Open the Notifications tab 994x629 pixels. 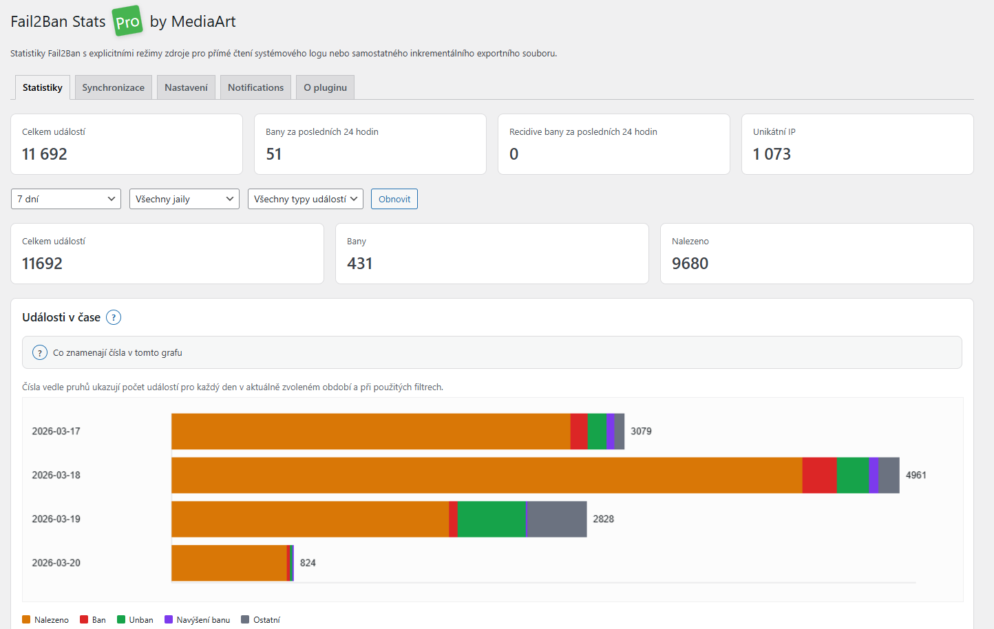[255, 87]
